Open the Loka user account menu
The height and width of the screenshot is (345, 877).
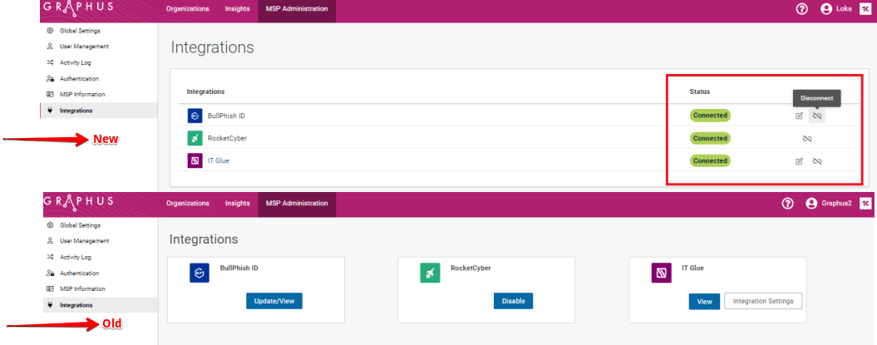point(835,9)
